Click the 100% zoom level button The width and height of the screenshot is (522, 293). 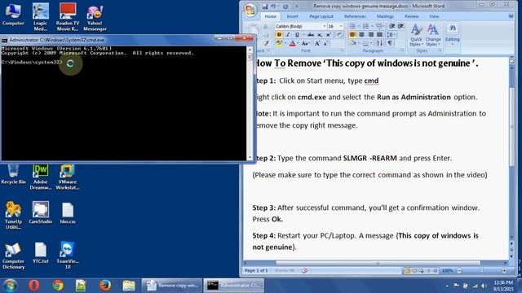[447, 271]
